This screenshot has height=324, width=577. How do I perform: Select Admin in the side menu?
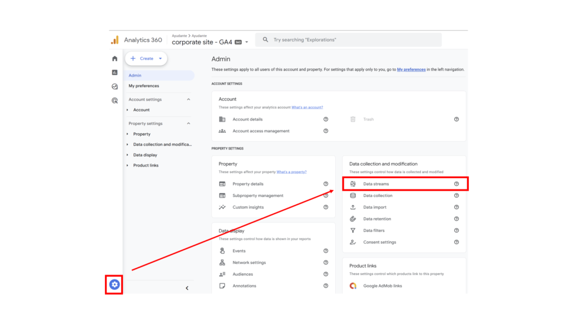tap(159, 75)
